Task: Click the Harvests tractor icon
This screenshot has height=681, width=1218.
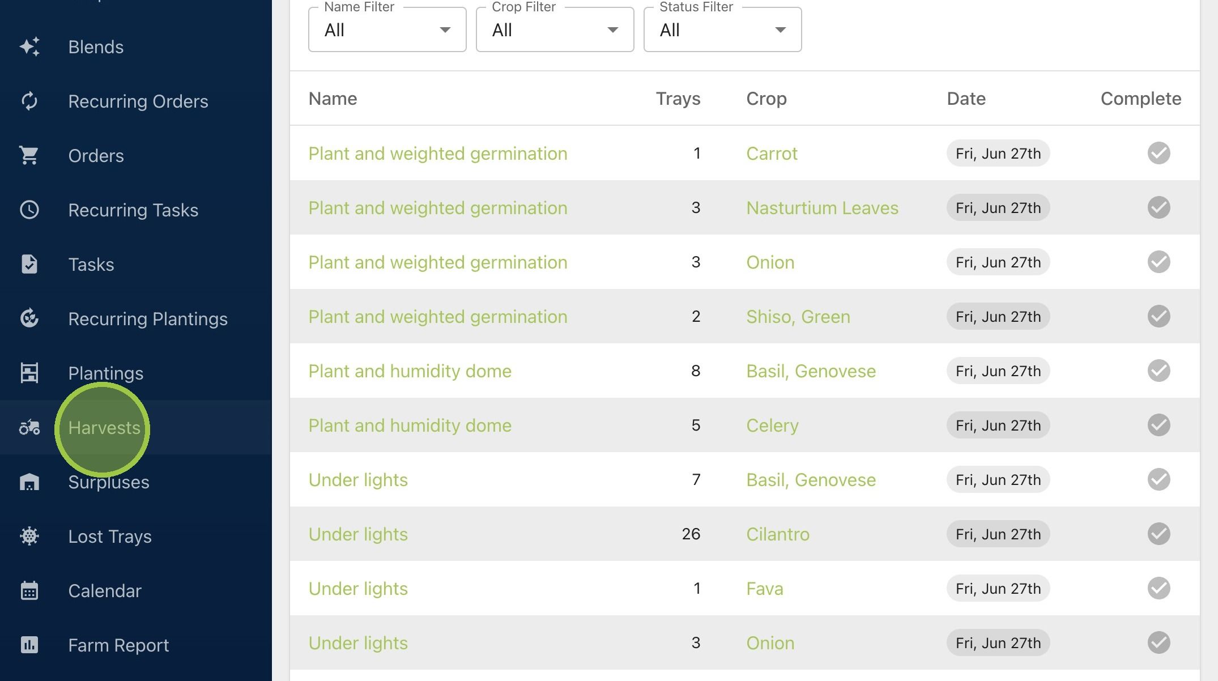Action: tap(29, 428)
